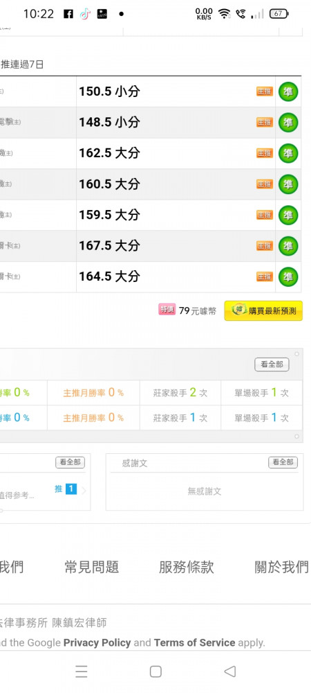Click the pink 特價 price tag icon
311x693 pixels.
pyautogui.click(x=167, y=310)
